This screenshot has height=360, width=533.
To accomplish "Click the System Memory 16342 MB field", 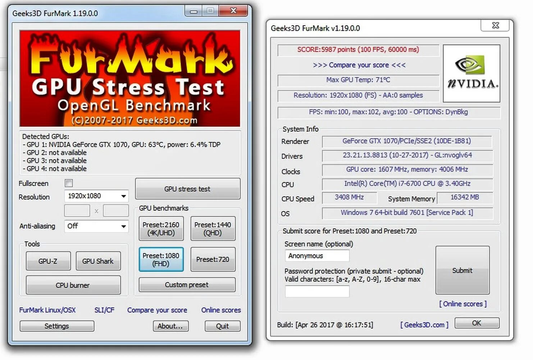I will point(465,198).
